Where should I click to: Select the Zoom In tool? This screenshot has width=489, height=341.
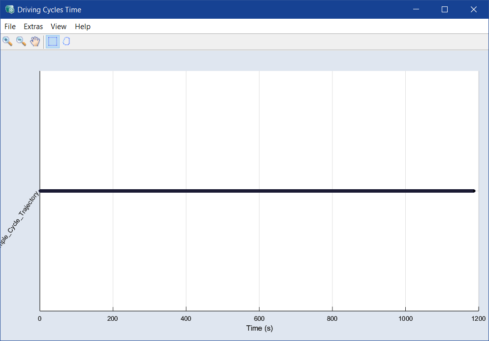[x=7, y=41]
